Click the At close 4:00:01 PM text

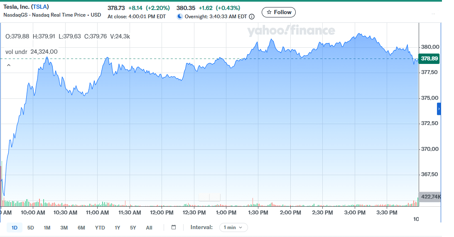tap(137, 17)
